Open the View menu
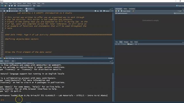 click(10, 3)
